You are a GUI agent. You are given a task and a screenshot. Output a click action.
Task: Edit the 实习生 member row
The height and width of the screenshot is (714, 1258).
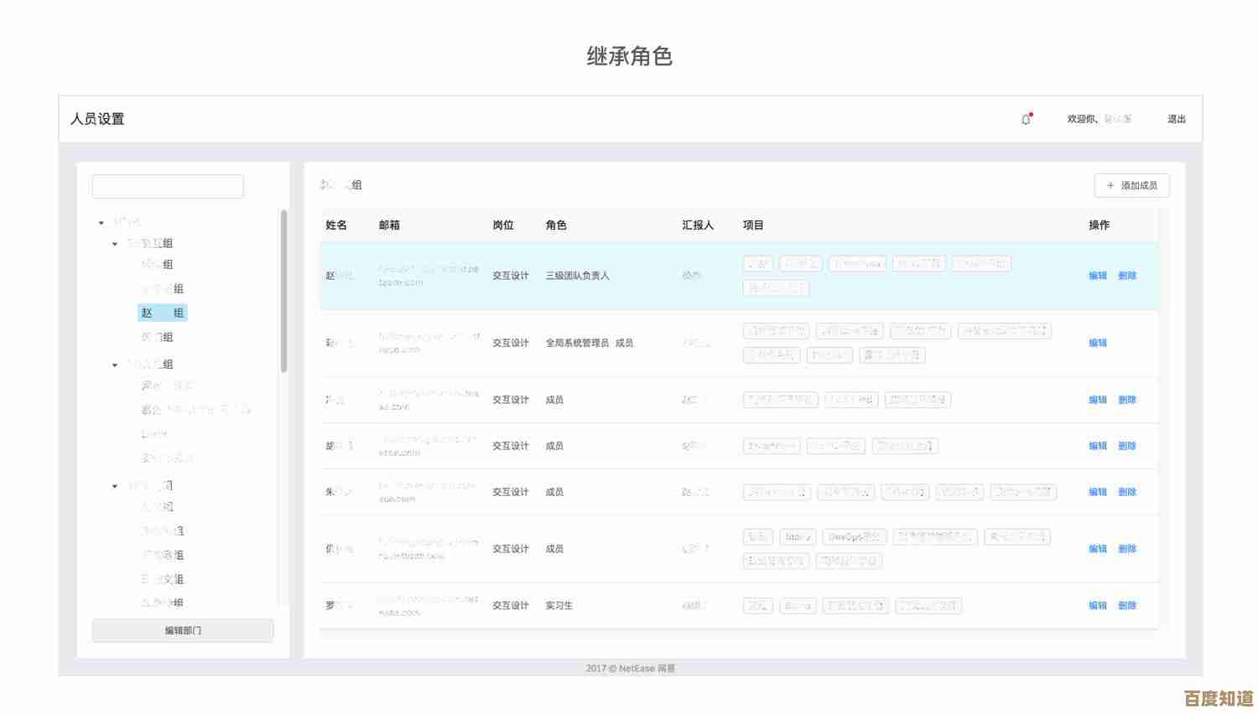tap(1097, 605)
